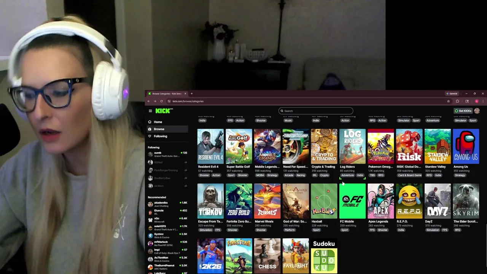
Task: Open the FC Mobile cover
Action: point(352,201)
